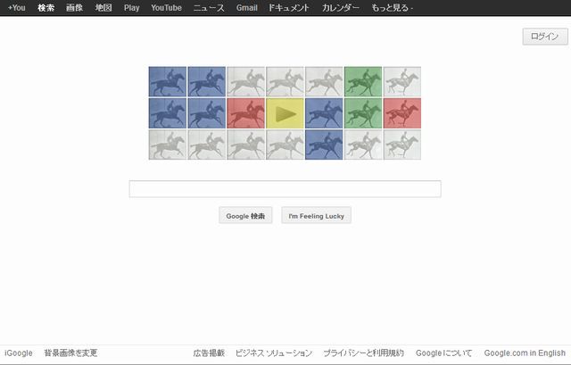Click the green horse frame in the middle row
The image size is (571, 365).
pyautogui.click(x=363, y=113)
